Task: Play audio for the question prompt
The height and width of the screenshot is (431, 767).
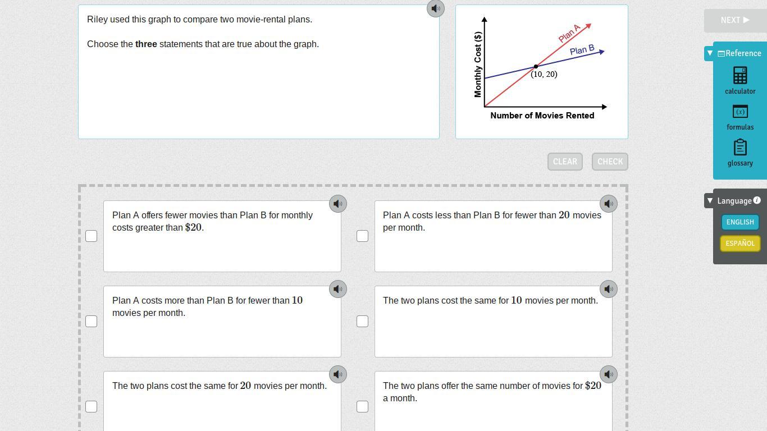Action: tap(436, 8)
